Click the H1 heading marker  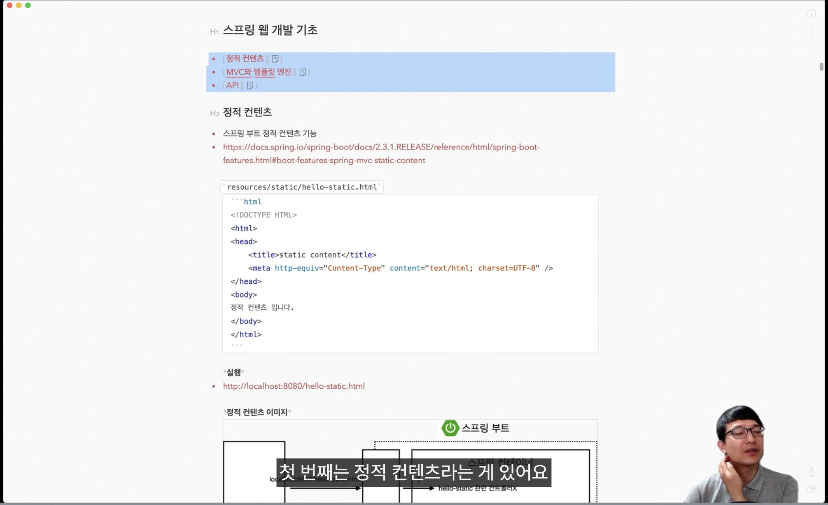click(214, 32)
